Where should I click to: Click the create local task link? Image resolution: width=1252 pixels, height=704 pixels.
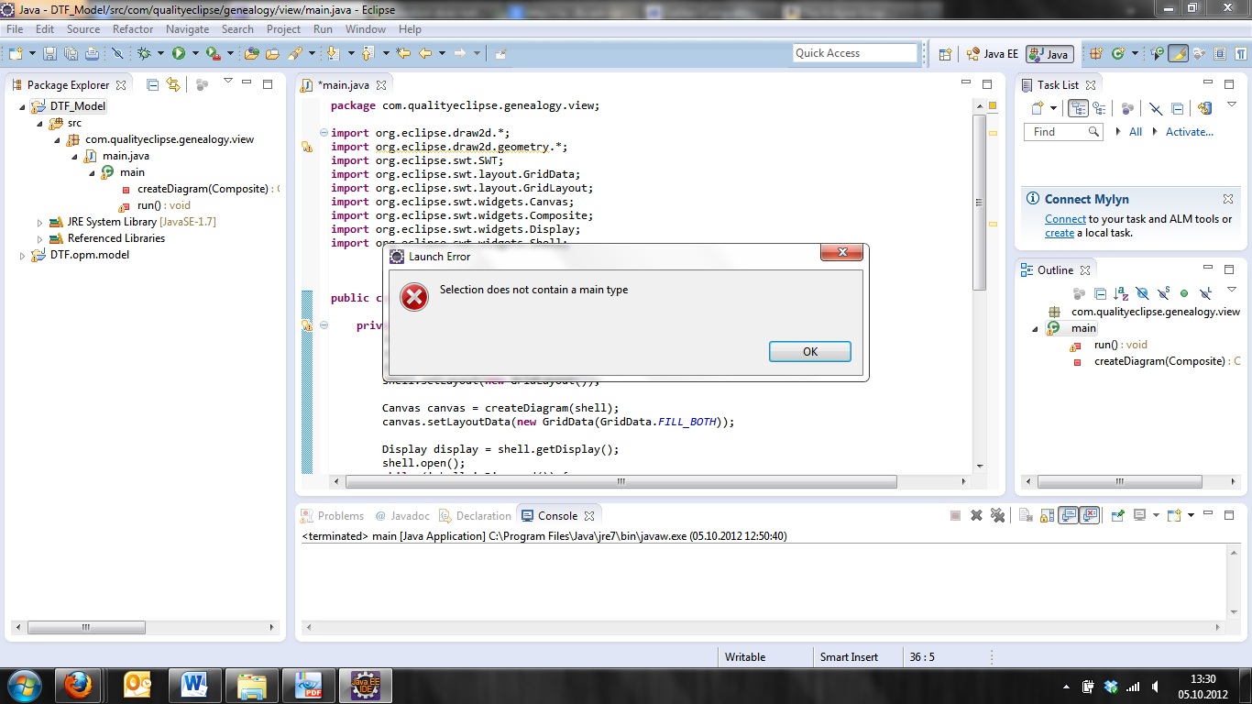click(x=1060, y=233)
